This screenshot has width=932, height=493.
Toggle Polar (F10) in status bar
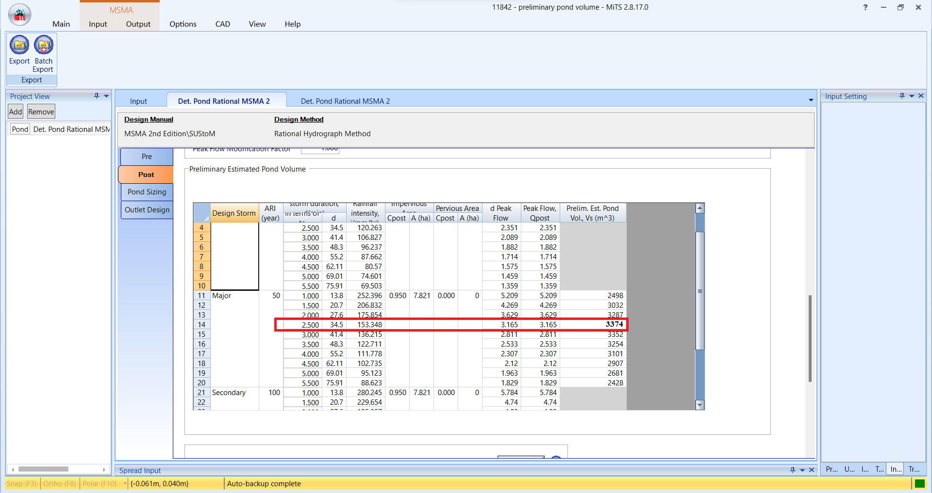tap(100, 483)
